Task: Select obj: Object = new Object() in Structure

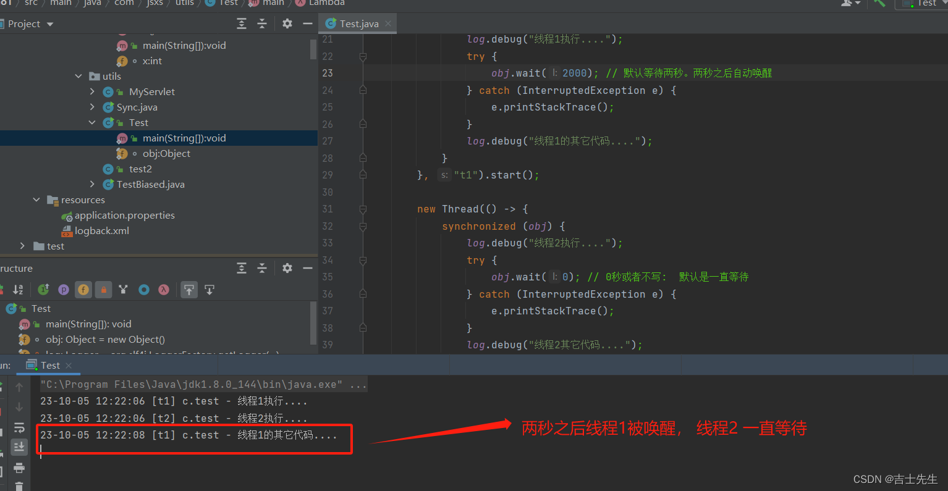Action: (105, 340)
